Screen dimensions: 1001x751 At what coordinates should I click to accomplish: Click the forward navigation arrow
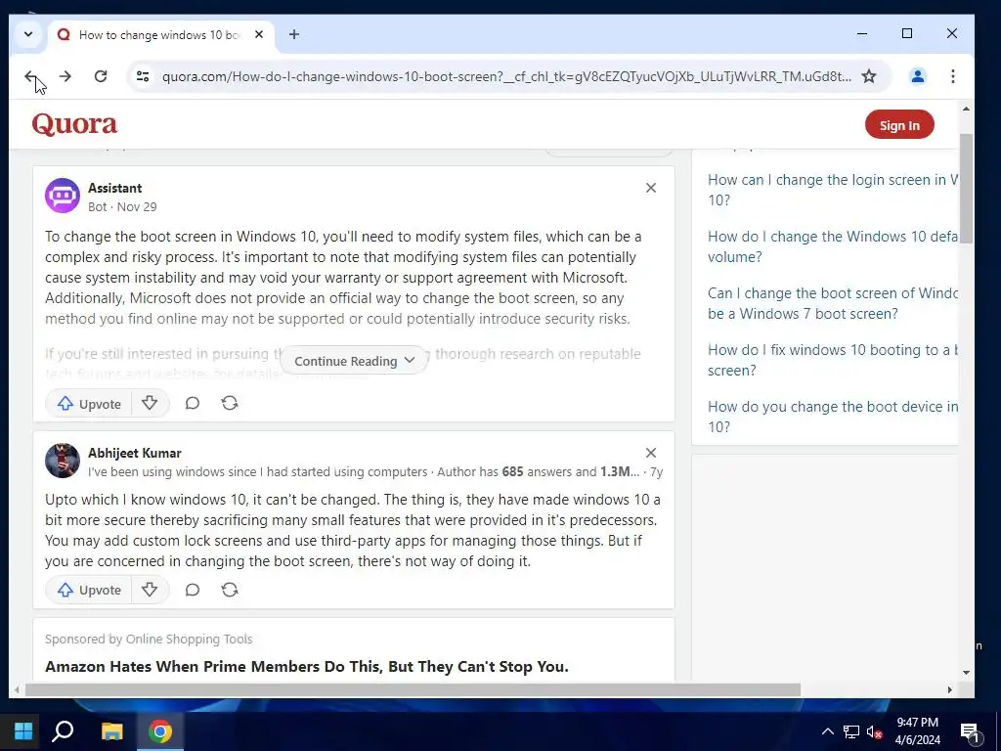pos(65,76)
